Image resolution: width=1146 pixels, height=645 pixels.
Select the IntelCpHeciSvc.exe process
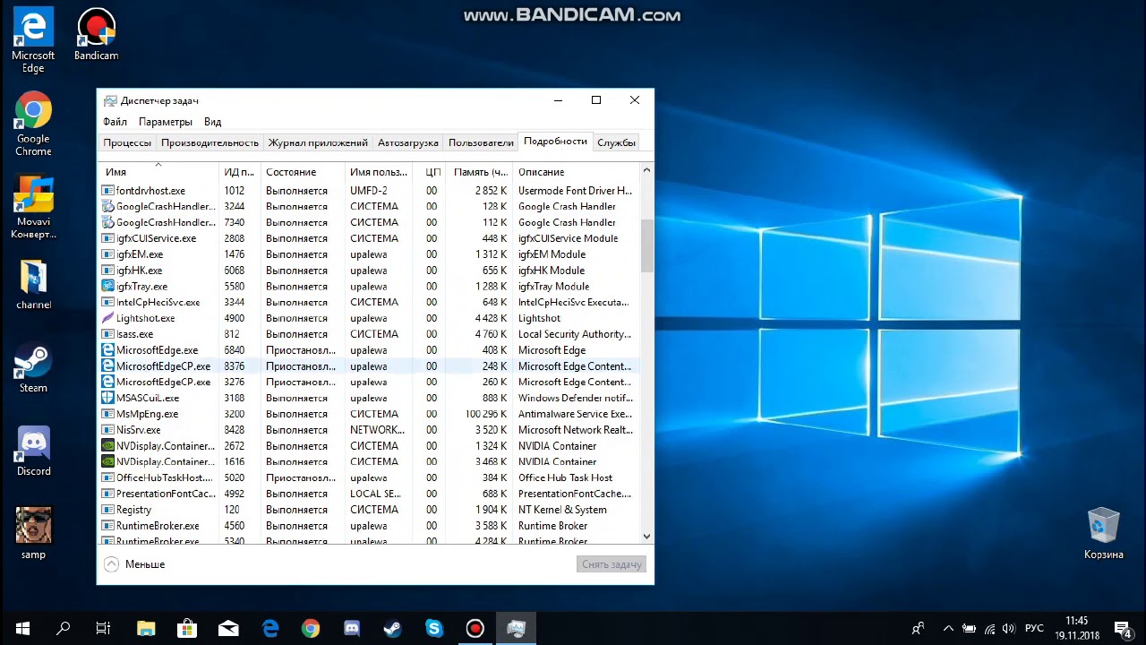click(368, 302)
